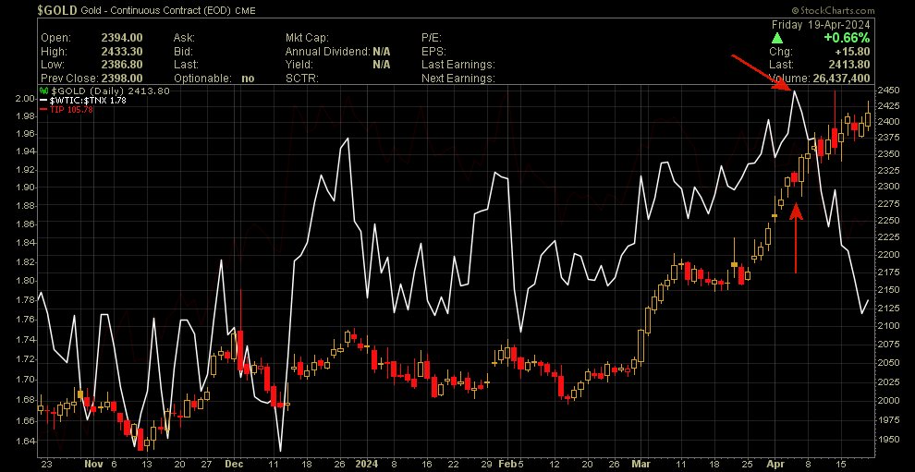Click the candlestick icon beside $GOLD (Daily)
Image resolution: width=915 pixels, height=472 pixels.
tap(43, 91)
